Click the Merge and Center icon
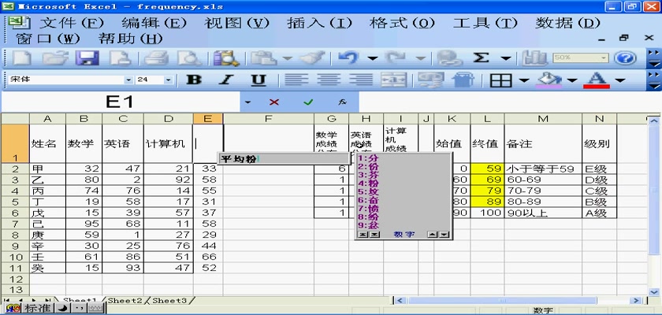662x315 pixels. click(x=397, y=80)
